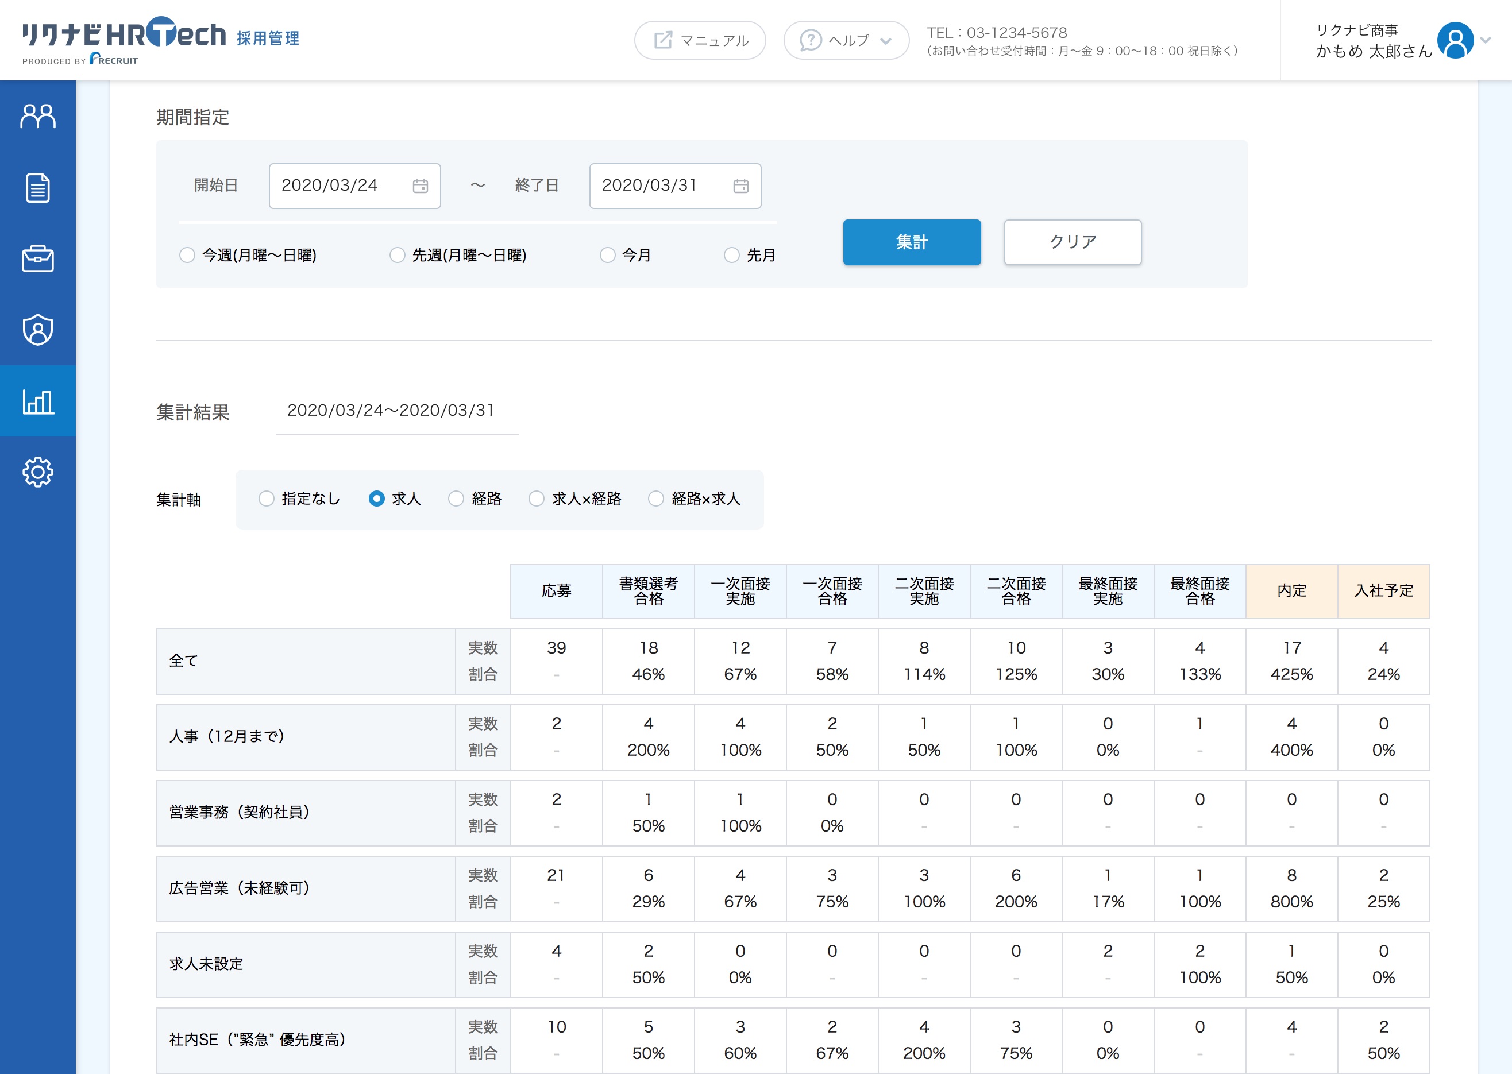Viewport: 1512px width, 1074px height.
Task: Open the bar chart analytics sidebar icon
Action: tap(38, 401)
